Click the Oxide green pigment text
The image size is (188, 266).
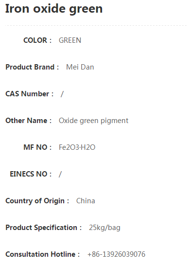(93, 121)
